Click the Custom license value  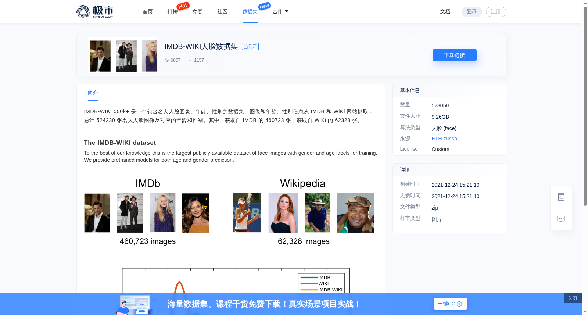tap(440, 149)
